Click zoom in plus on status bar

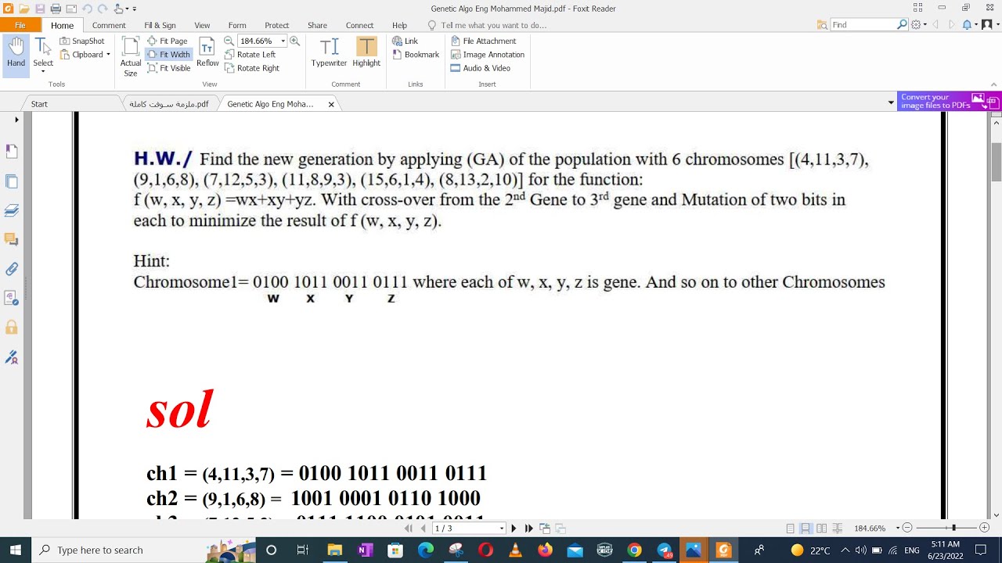pos(984,529)
